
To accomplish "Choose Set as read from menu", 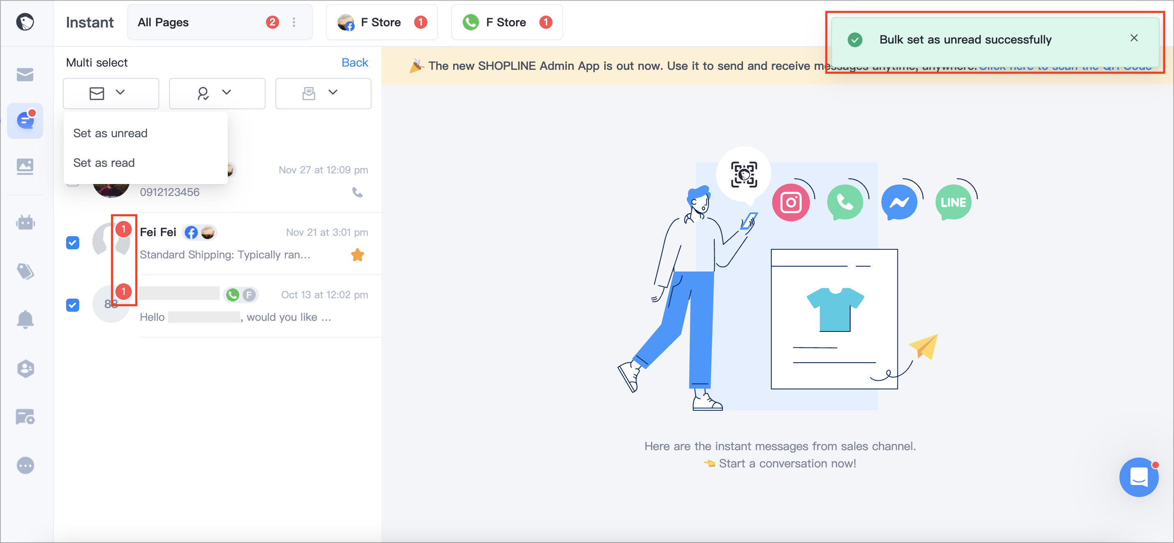I will click(x=104, y=163).
